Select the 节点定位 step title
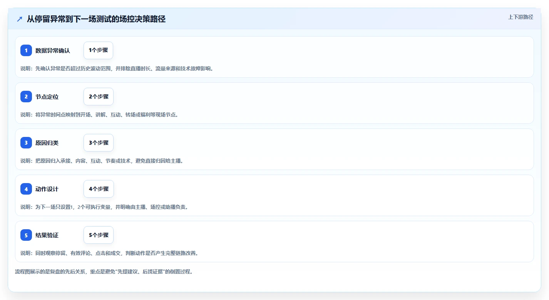 click(47, 97)
